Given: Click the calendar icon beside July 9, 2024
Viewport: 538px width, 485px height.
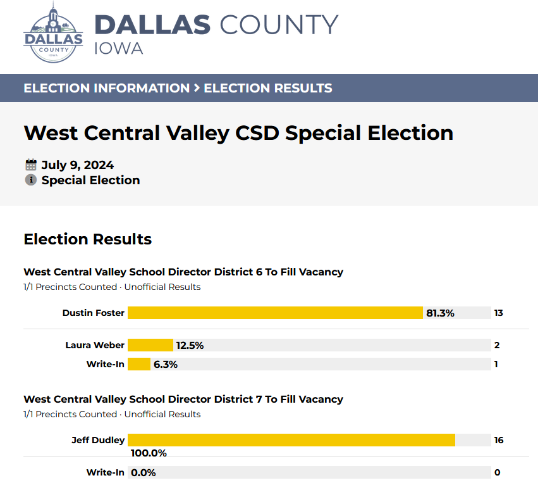Looking at the screenshot, I should click(31, 165).
